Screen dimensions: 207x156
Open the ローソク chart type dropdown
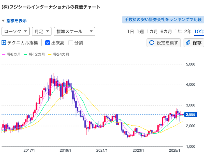(16, 32)
